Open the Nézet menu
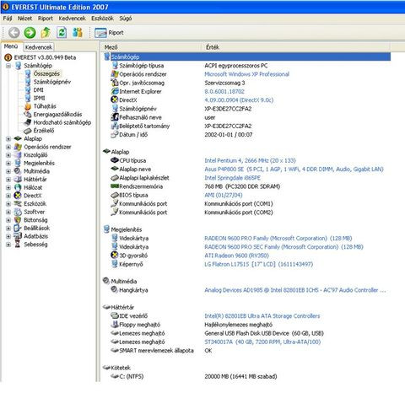Image resolution: width=405 pixels, height=393 pixels. (24, 19)
